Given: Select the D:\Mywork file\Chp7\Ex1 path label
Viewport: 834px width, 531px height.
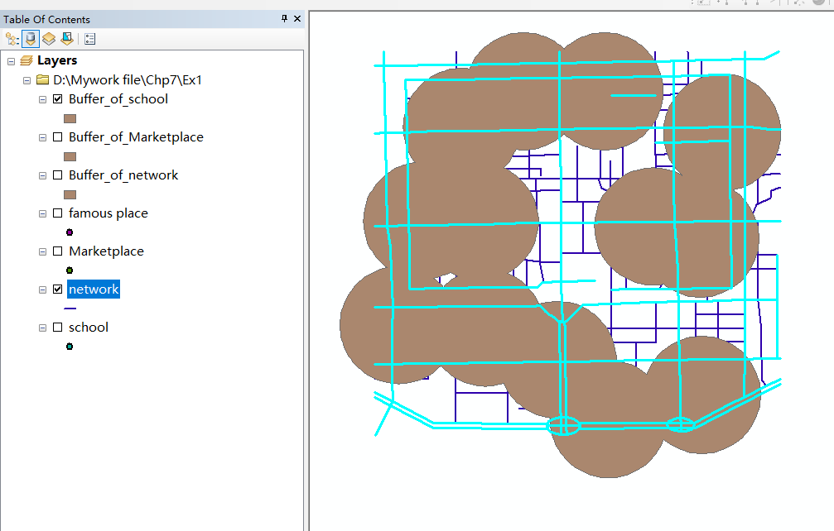Looking at the screenshot, I should click(128, 80).
